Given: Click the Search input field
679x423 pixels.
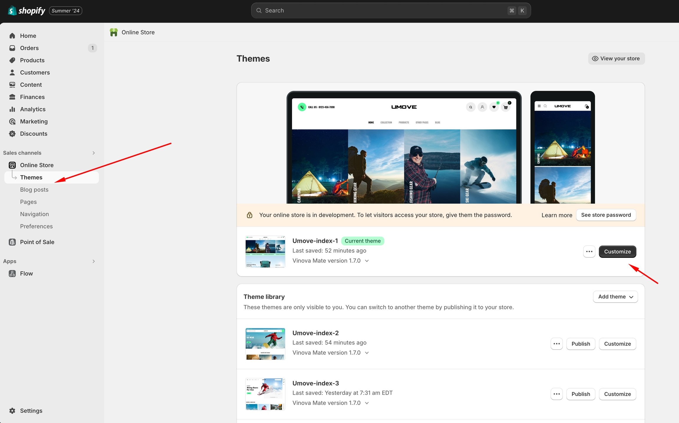Looking at the screenshot, I should (383, 11).
